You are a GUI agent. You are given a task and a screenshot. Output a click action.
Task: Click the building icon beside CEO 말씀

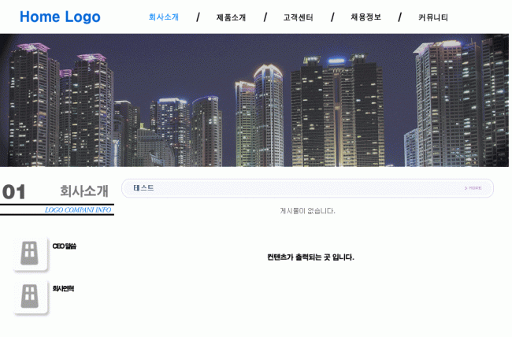pos(30,253)
